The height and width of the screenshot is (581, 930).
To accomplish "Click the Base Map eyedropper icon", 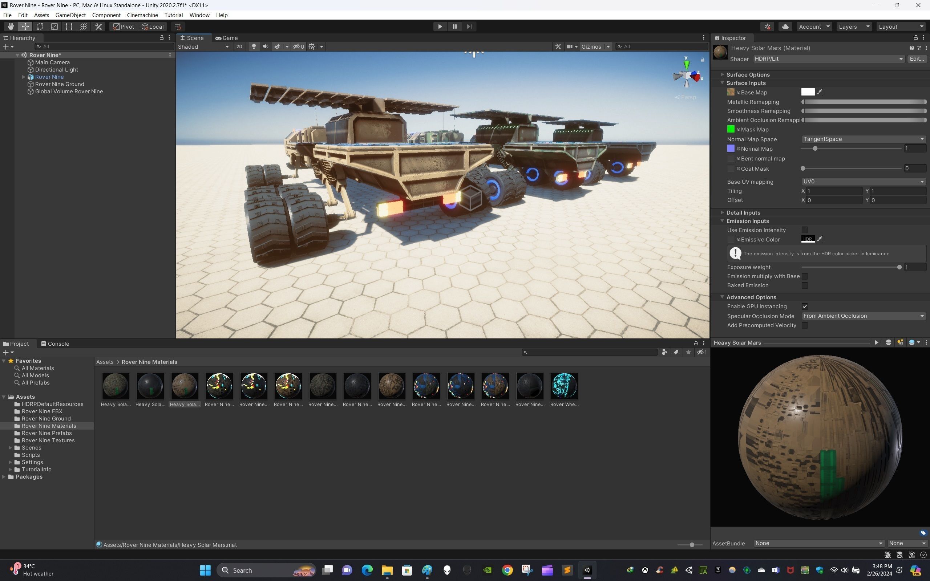I will tap(820, 92).
